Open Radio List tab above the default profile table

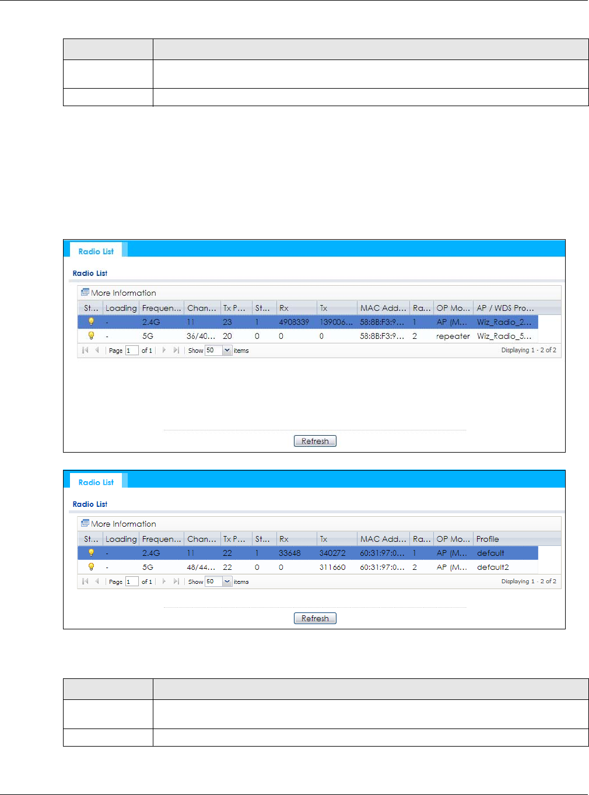[96, 482]
